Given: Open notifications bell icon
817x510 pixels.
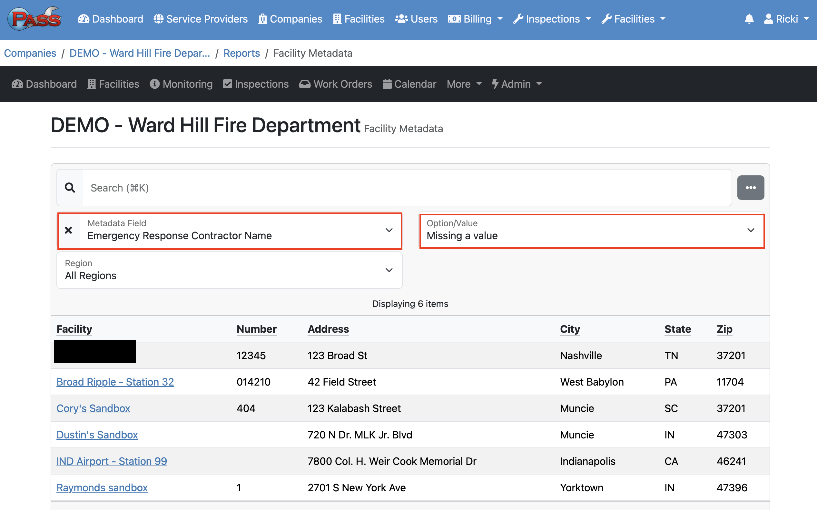Looking at the screenshot, I should coord(749,19).
